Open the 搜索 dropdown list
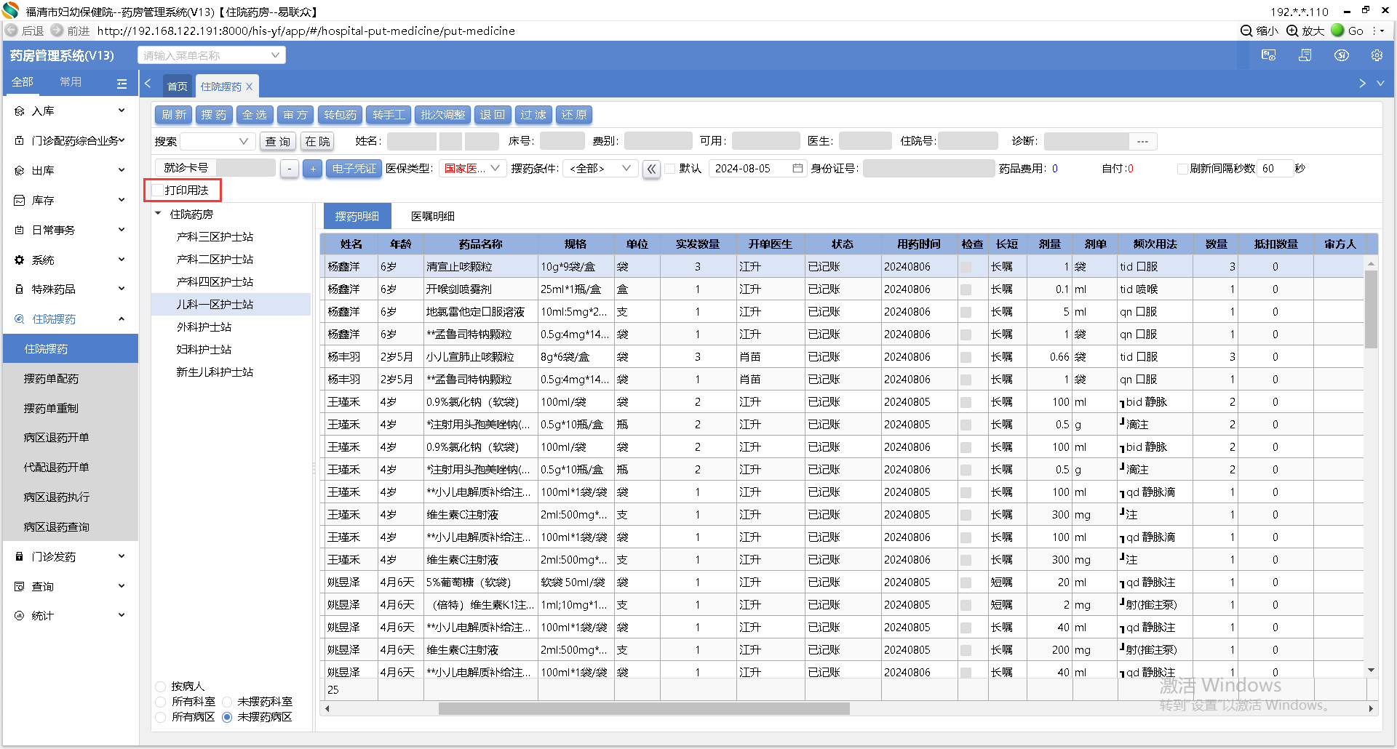The height and width of the screenshot is (749, 1397). (216, 141)
